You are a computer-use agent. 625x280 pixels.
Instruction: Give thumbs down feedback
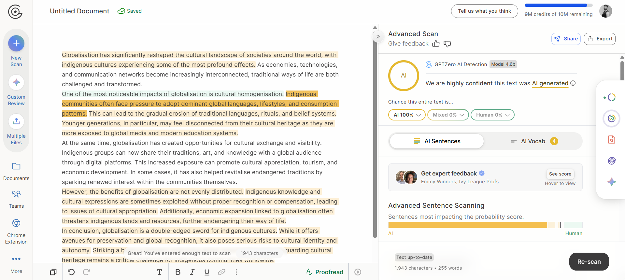coord(447,44)
